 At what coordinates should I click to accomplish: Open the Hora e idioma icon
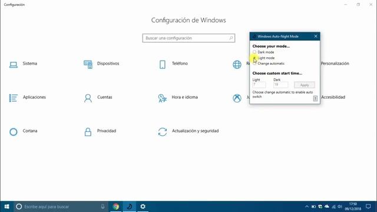163,98
